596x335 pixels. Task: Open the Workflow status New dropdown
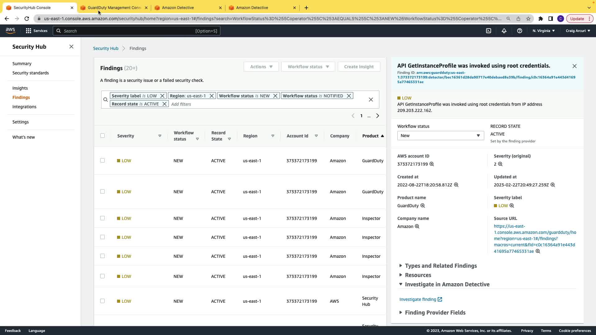(440, 136)
